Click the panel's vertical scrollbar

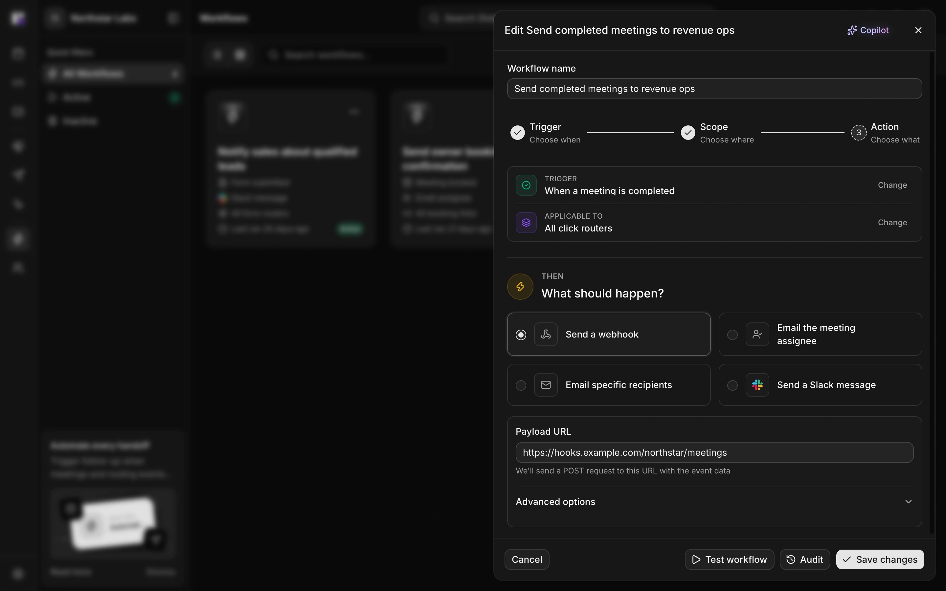[932, 293]
